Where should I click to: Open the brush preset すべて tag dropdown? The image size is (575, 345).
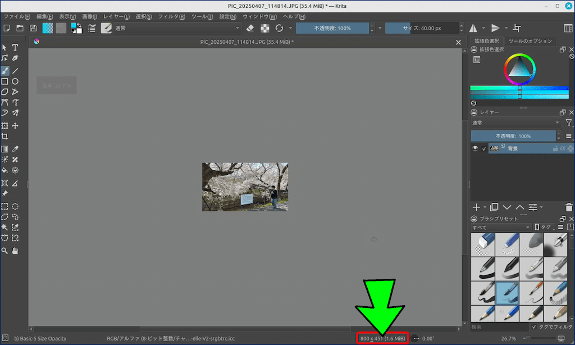tap(500, 227)
